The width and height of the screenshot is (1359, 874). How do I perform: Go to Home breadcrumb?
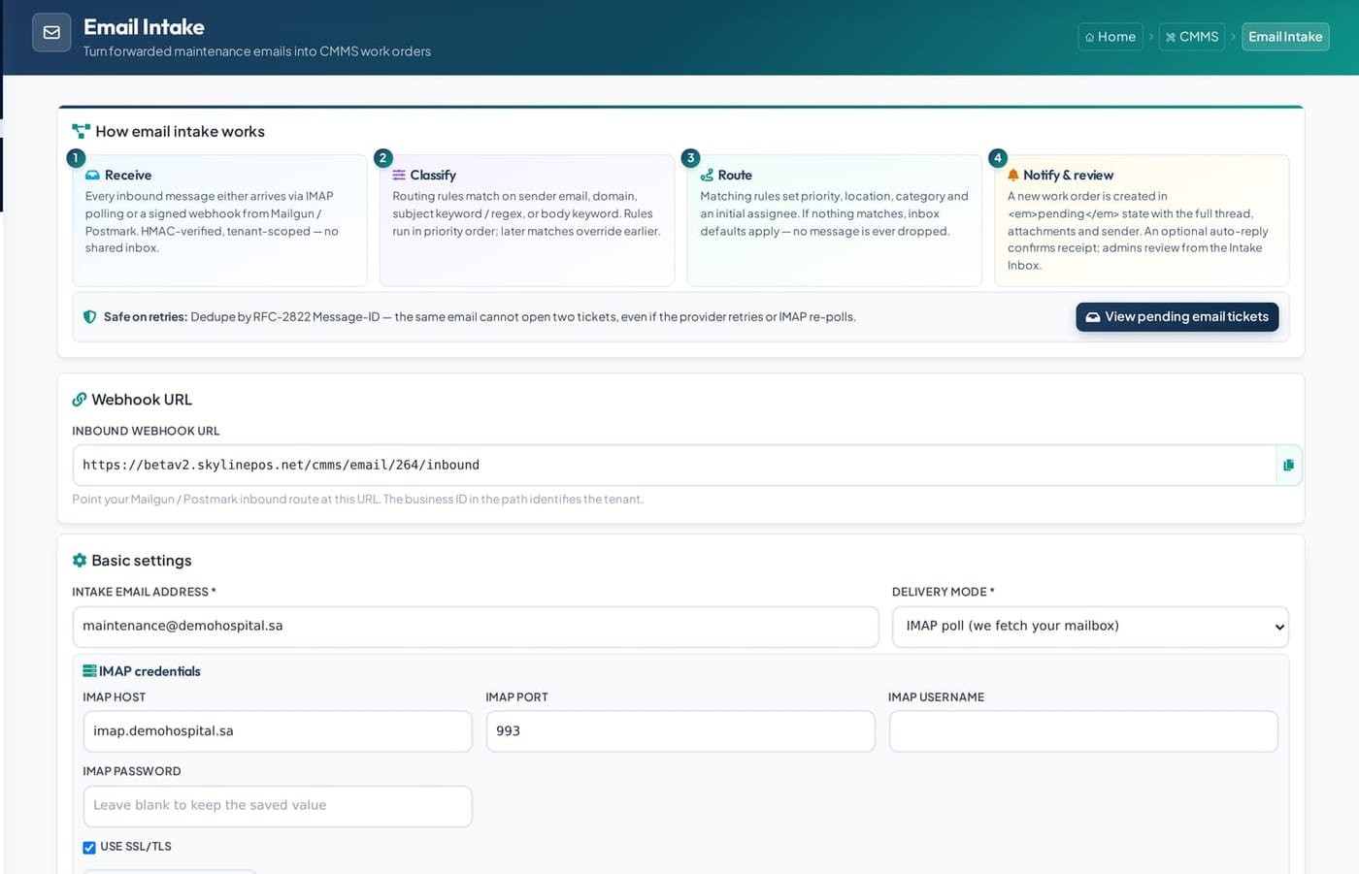[x=1110, y=37]
